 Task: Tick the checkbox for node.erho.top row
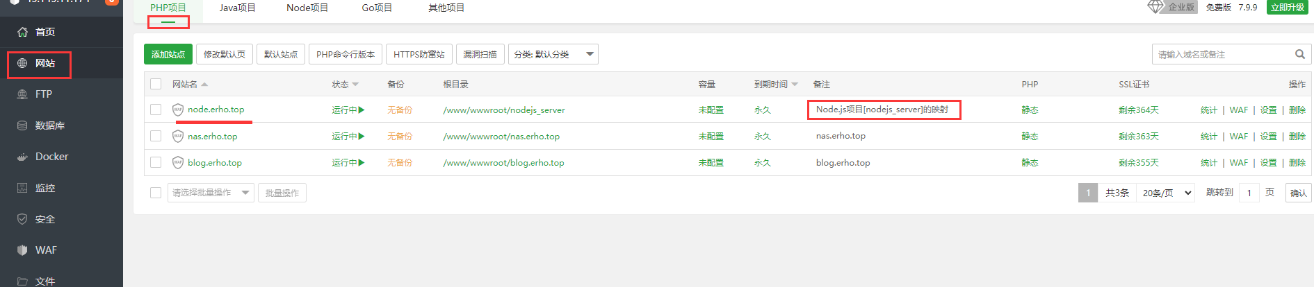(x=156, y=110)
